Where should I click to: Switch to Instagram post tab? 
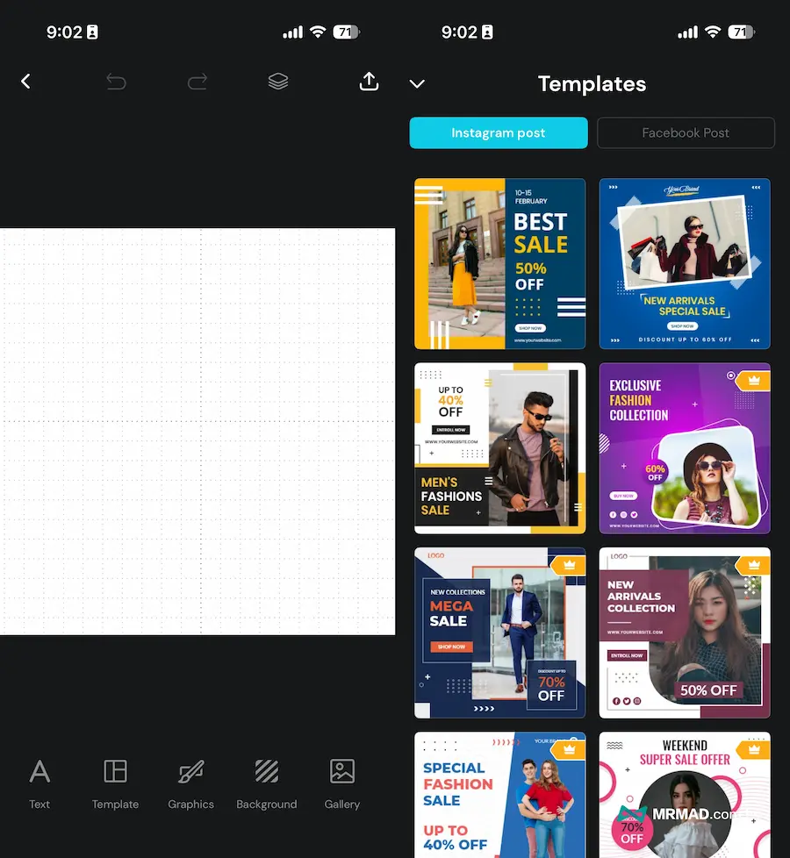tap(499, 133)
